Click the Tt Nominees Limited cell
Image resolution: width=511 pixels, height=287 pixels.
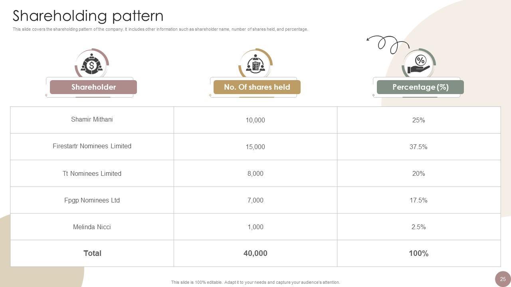92,173
